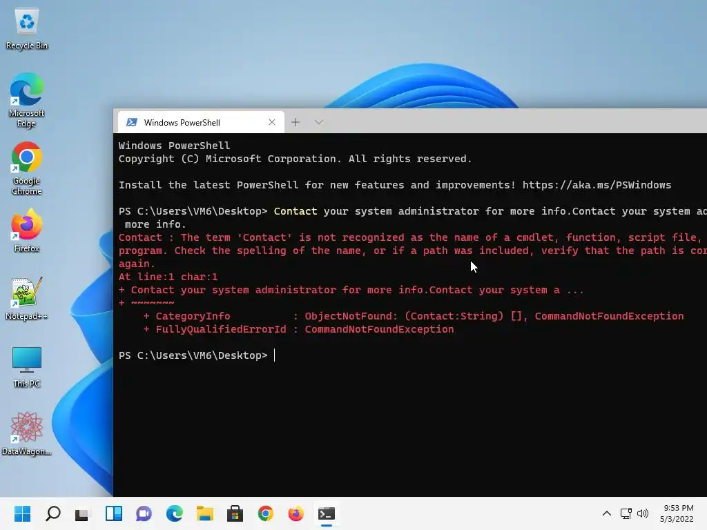Switch to the Windows PowerShell tab

[201, 122]
